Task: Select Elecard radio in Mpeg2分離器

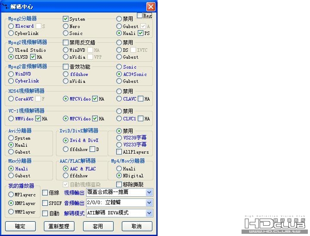Action: pyautogui.click(x=11, y=26)
